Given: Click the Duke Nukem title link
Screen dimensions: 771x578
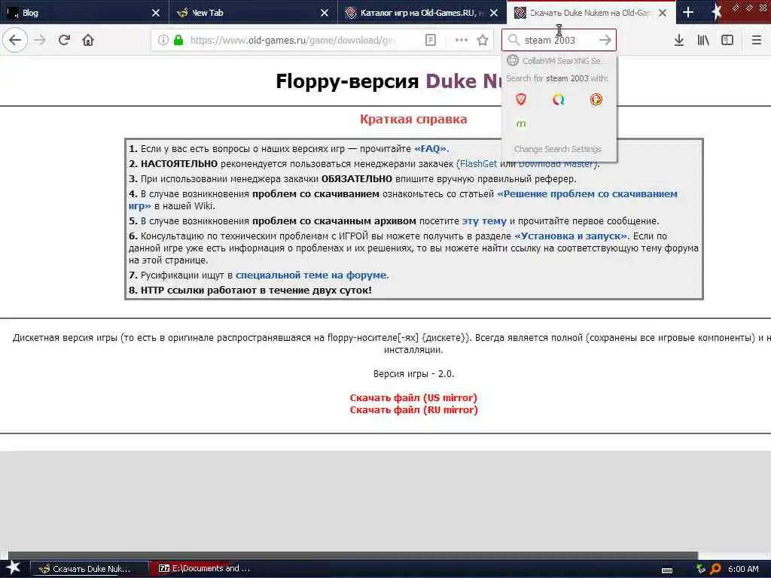Looking at the screenshot, I should pos(464,81).
